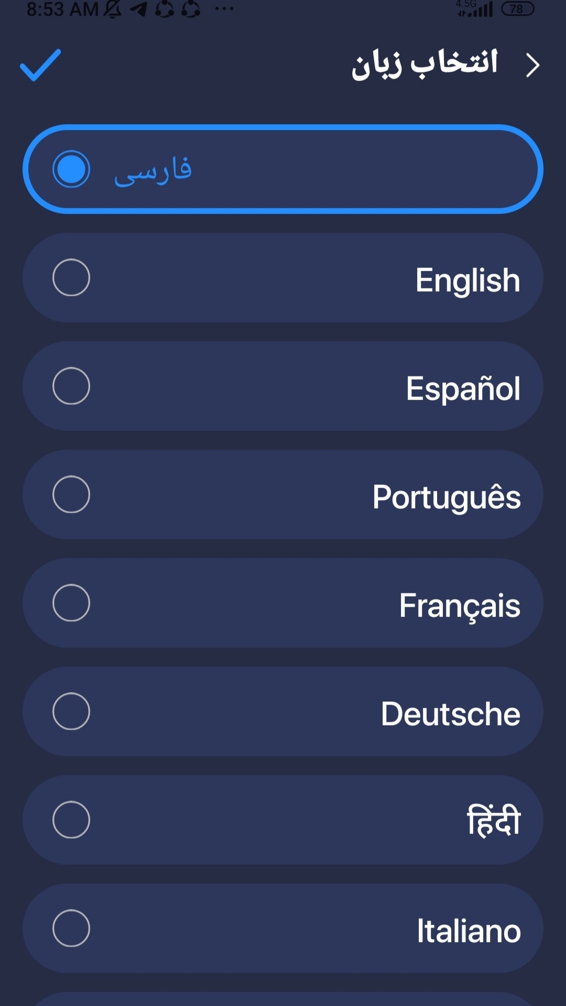Tap the partially visible row below Italiano
Viewport: 566px width, 1006px height.
pyautogui.click(x=283, y=999)
